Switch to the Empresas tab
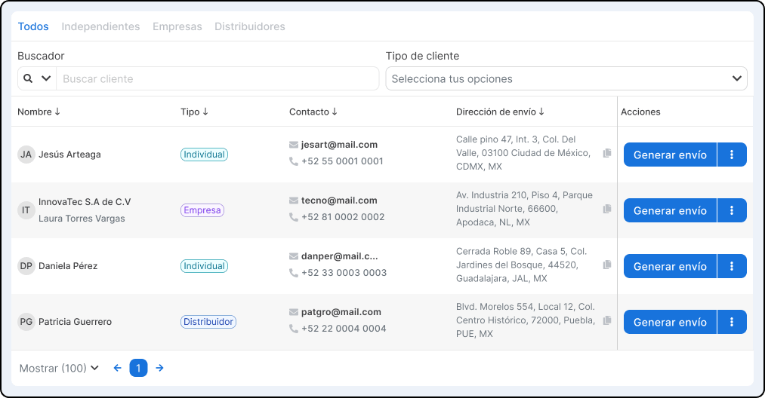The width and height of the screenshot is (765, 398). (177, 26)
